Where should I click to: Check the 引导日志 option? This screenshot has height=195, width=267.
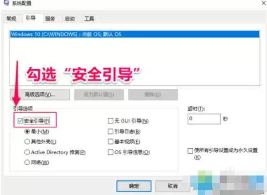[x=110, y=132]
